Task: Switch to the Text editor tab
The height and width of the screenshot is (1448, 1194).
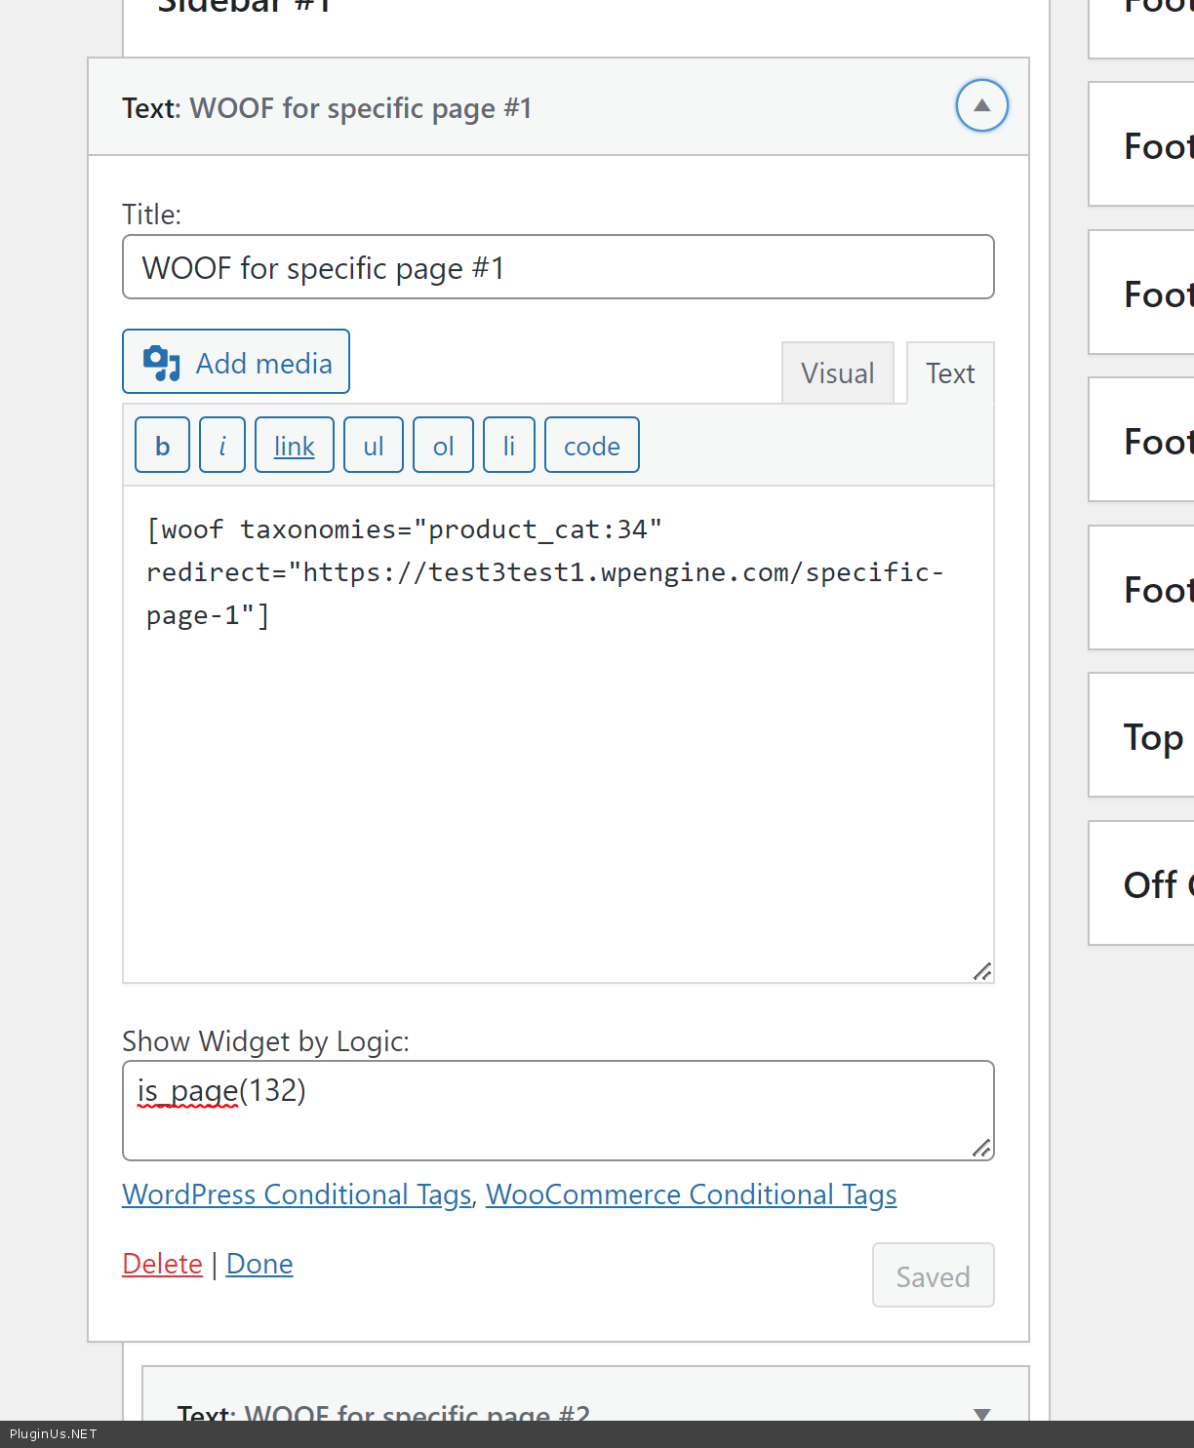Action: click(950, 373)
